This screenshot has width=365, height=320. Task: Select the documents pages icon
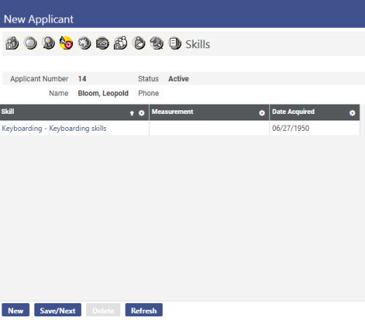point(174,43)
